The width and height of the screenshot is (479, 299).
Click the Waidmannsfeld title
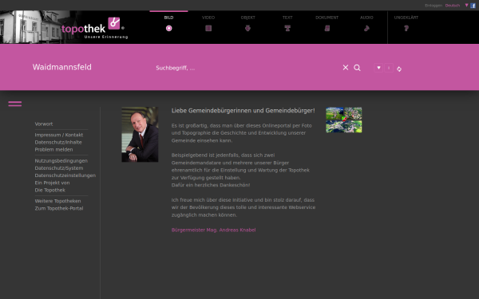[62, 67]
